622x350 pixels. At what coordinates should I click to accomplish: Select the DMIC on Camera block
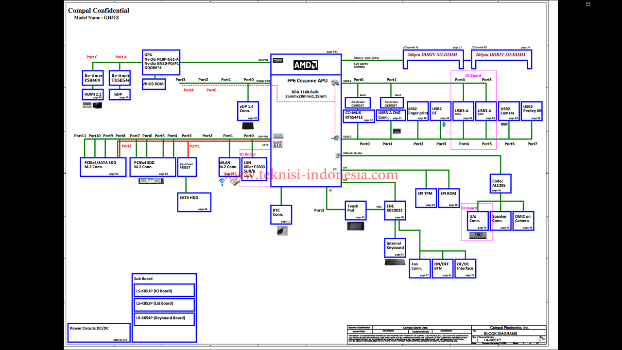(523, 220)
